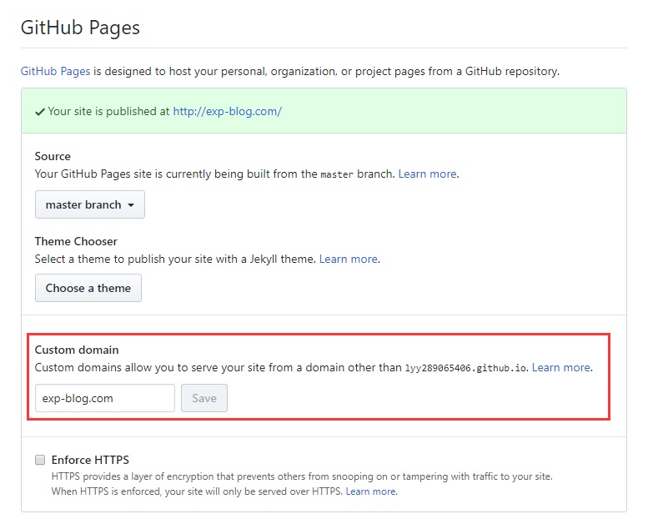Click the custom domain input field
Viewport: 658px width, 524px height.
point(105,398)
